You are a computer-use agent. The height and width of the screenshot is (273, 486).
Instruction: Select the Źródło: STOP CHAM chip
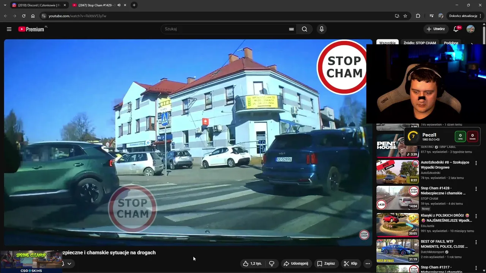(420, 43)
